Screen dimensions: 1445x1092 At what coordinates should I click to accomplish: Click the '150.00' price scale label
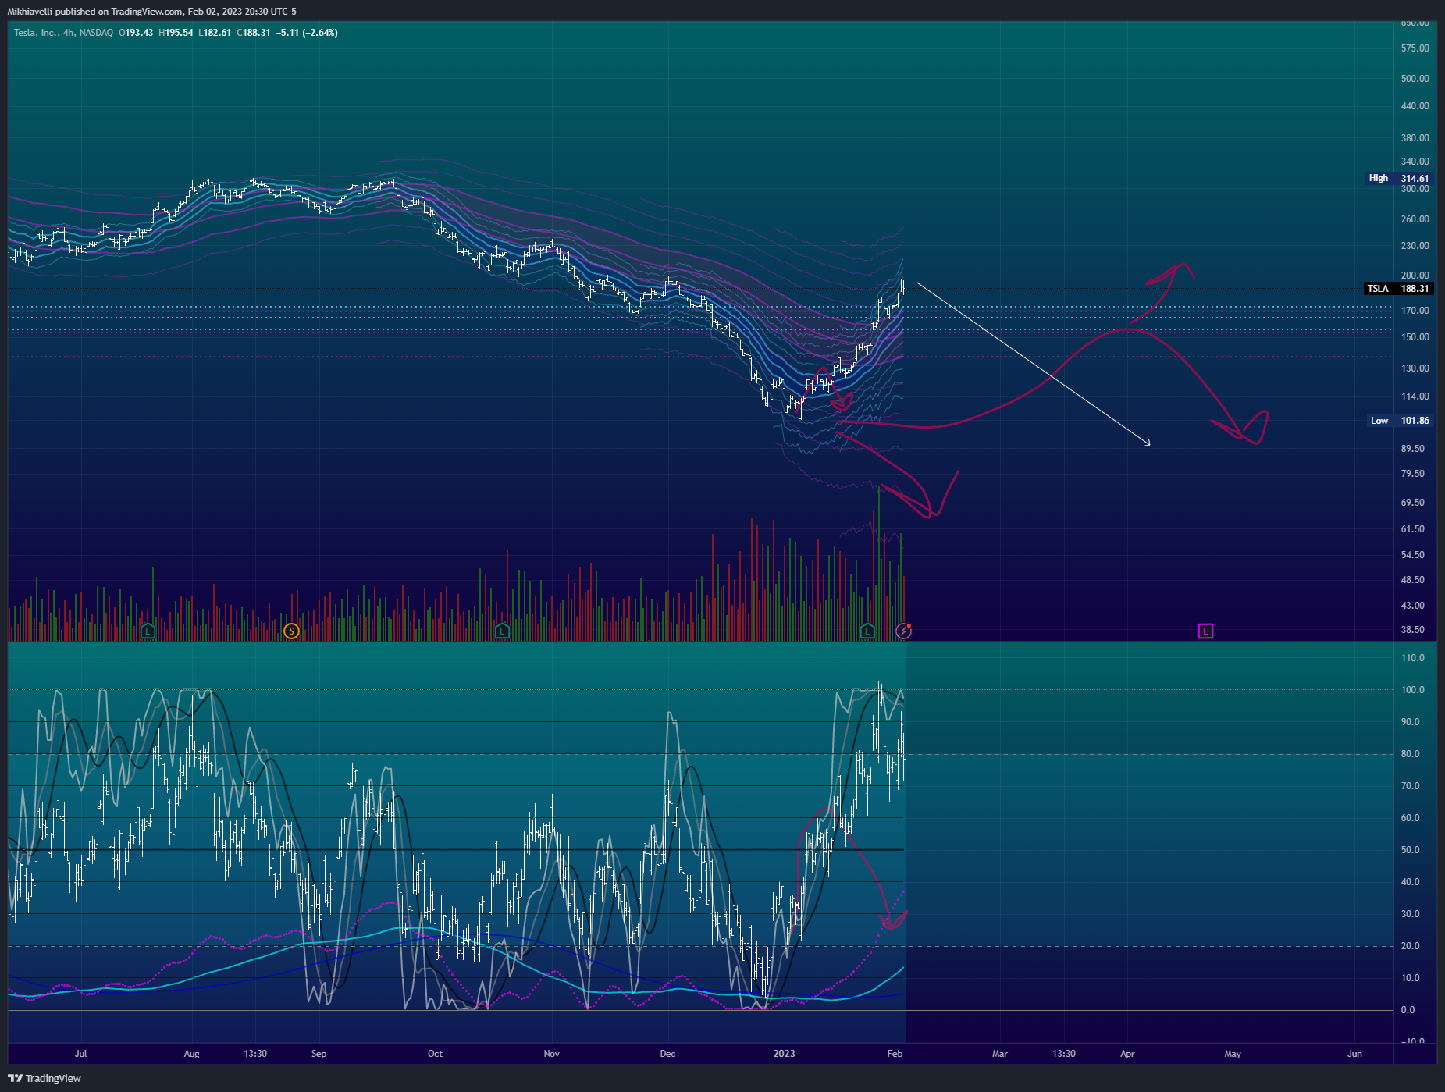[1415, 337]
